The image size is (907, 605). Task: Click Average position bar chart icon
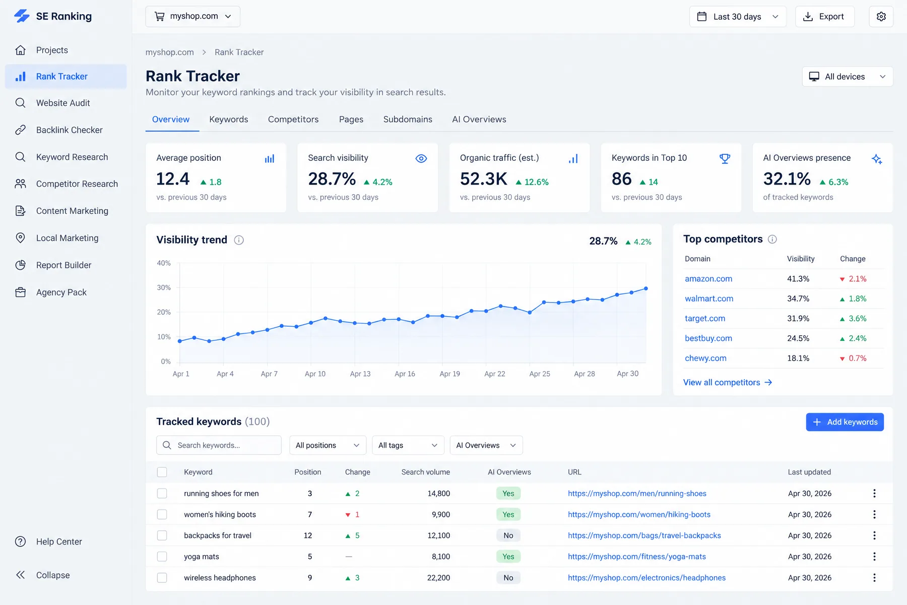coord(270,159)
